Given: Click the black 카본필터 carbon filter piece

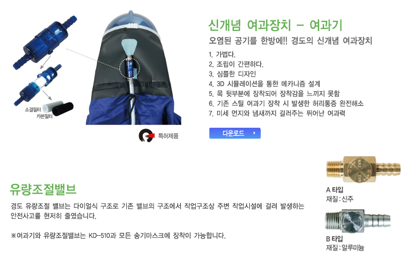Looking at the screenshot, I should (x=63, y=109).
